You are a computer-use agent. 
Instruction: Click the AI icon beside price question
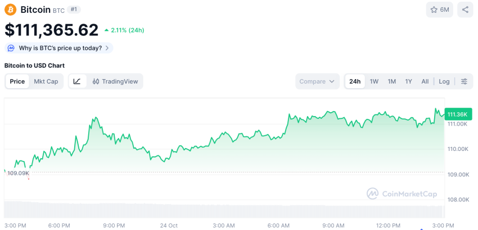[x=11, y=48]
